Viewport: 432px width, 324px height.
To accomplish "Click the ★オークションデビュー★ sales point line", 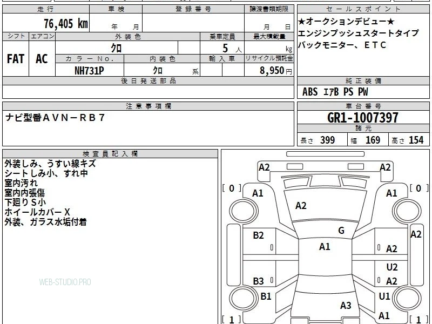I will (346, 21).
